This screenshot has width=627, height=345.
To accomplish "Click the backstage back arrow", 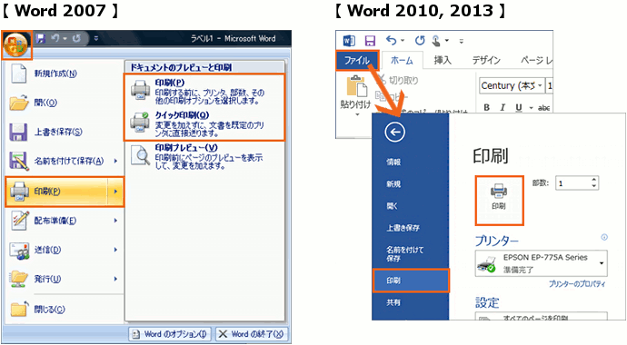I will tap(395, 133).
